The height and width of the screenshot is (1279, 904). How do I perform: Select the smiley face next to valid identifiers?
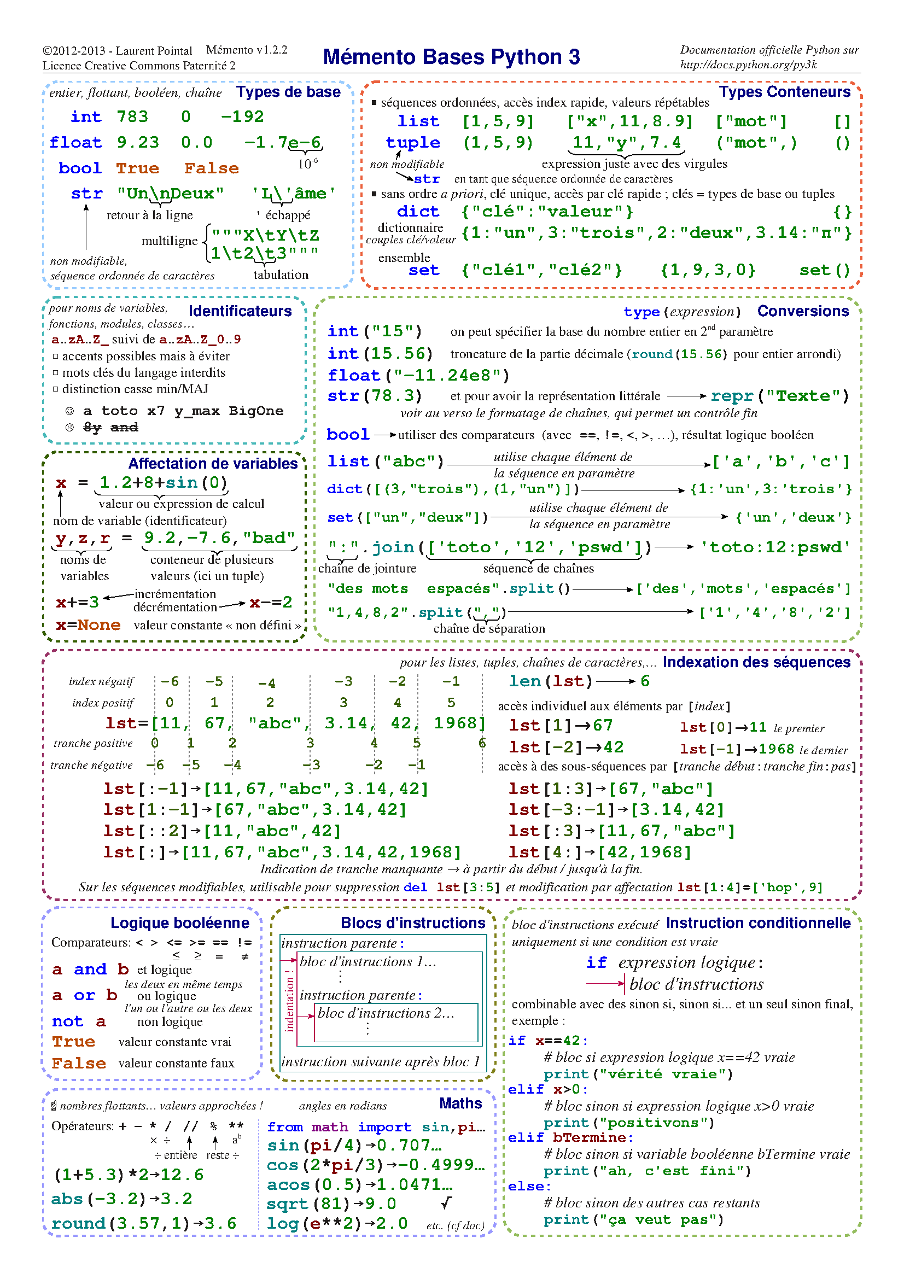pos(69,411)
